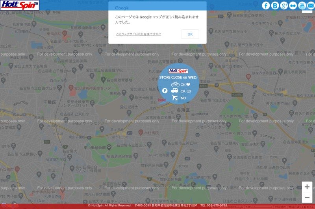Click the HottSpin logo inside the blue bubble
The image size is (315, 209).
pyautogui.click(x=178, y=71)
